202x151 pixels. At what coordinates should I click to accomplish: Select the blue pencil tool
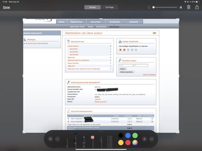84,142
